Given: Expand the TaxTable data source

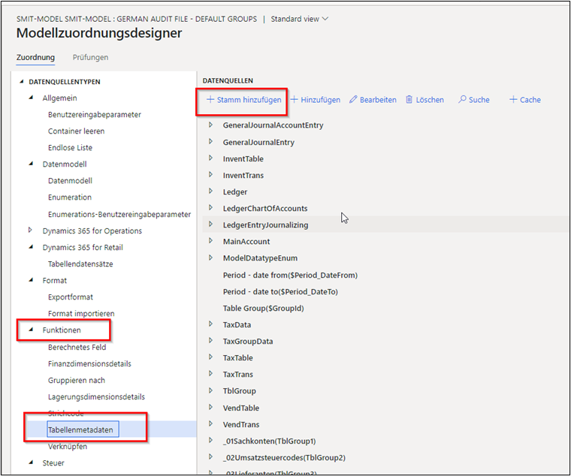Looking at the screenshot, I should 210,357.
